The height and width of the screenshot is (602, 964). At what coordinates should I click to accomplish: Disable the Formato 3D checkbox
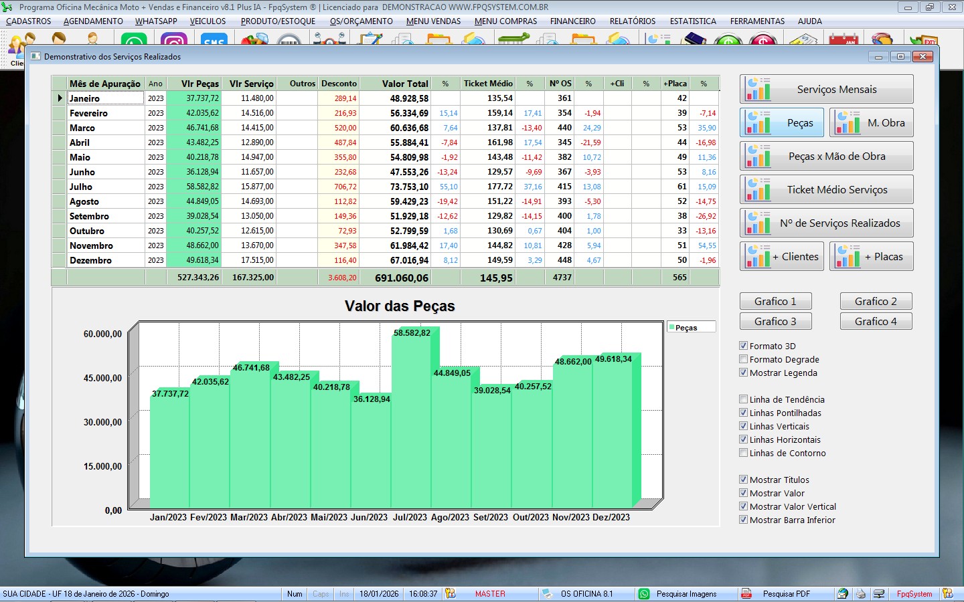click(x=743, y=346)
